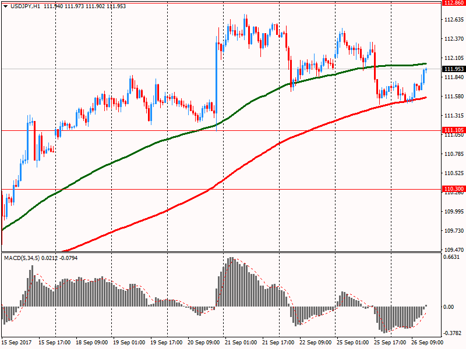This screenshot has width=466, height=349.
Task: Click the 26 Sep 09:00 time label
Action: pos(428,343)
